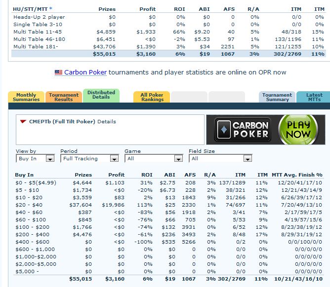Click the 133/1196 ITM value
This screenshot has height=287, width=330.
pos(288,39)
